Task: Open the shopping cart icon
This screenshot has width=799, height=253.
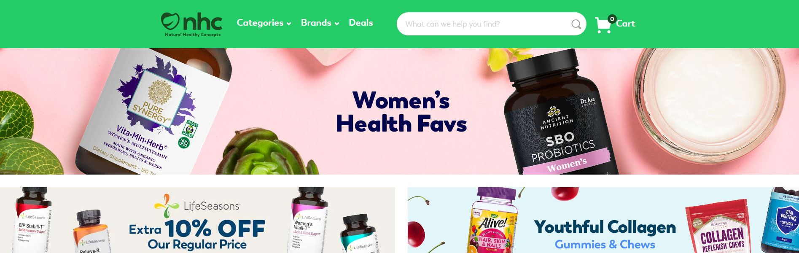Action: [x=603, y=25]
